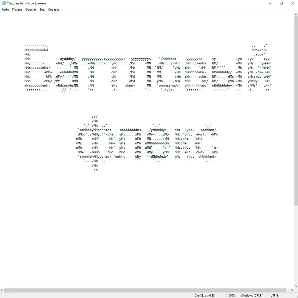This screenshot has width=298, height=298.
Task: Click the 'Windows (CRLF)' line ending indicator
Action: pyautogui.click(x=252, y=295)
